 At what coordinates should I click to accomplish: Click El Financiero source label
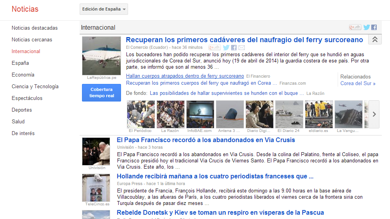(258, 76)
